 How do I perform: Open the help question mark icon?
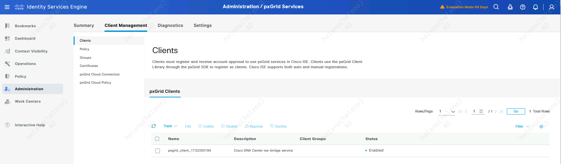pos(523,7)
